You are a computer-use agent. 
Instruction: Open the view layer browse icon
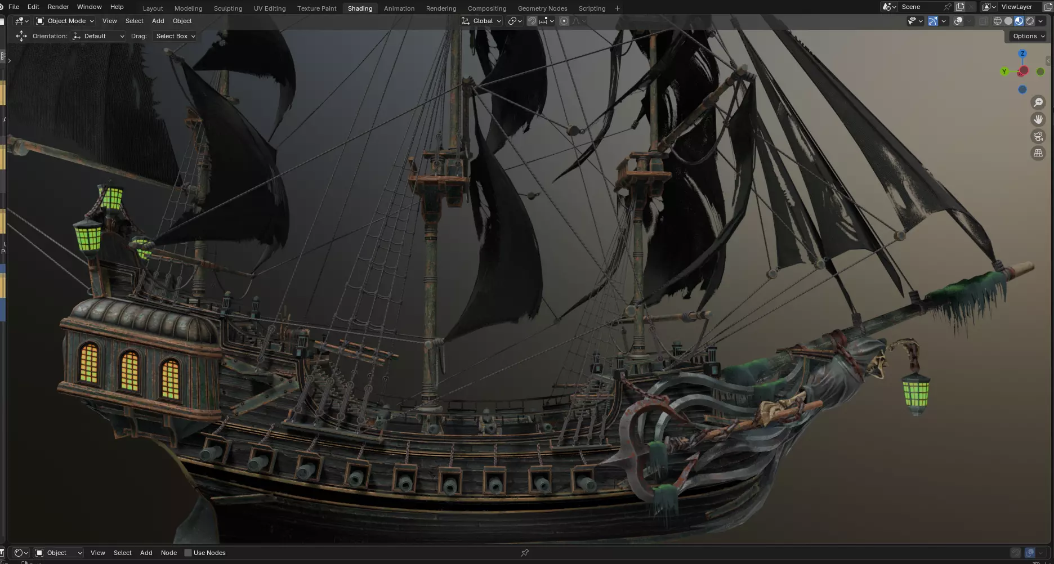click(x=989, y=7)
